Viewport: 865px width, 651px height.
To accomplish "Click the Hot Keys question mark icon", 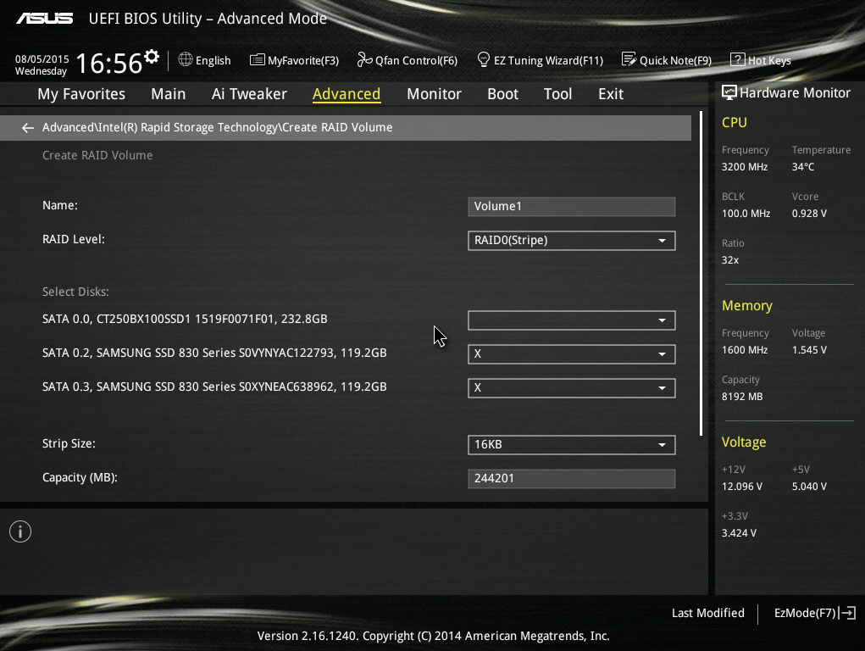I will [x=738, y=59].
